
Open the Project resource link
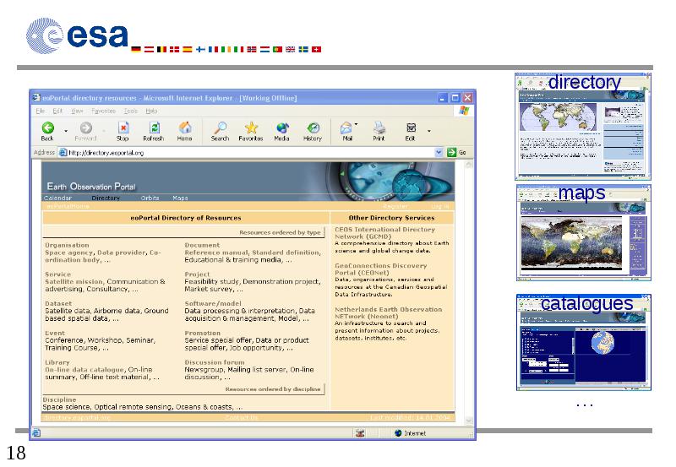tap(197, 274)
